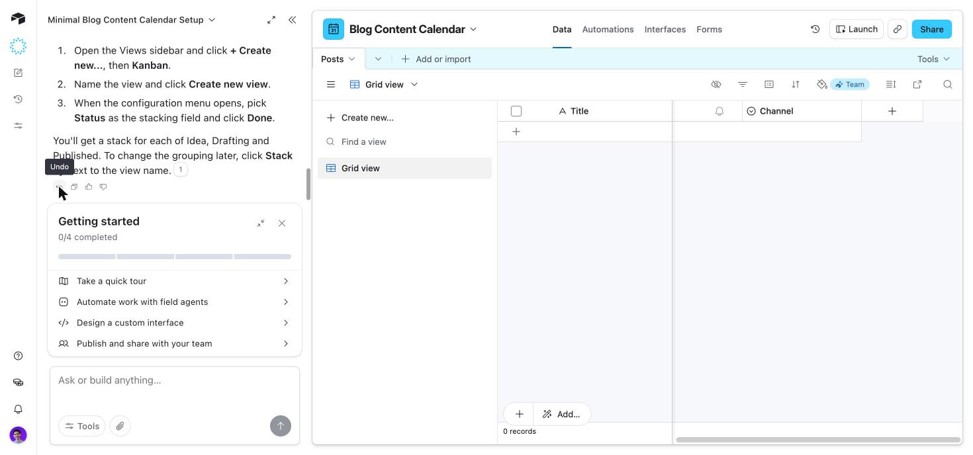Give the response a thumbs up

(89, 186)
